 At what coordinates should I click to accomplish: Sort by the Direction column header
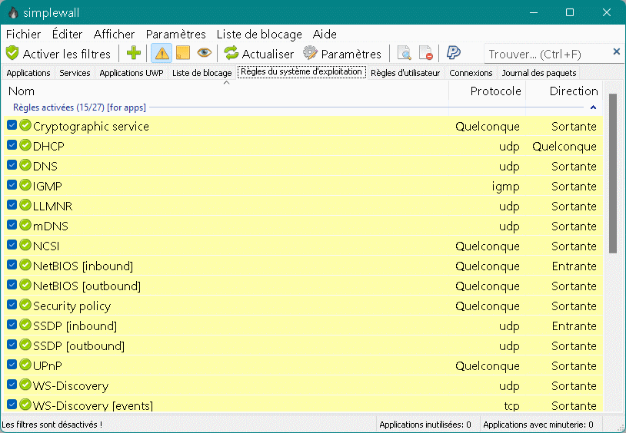click(564, 91)
